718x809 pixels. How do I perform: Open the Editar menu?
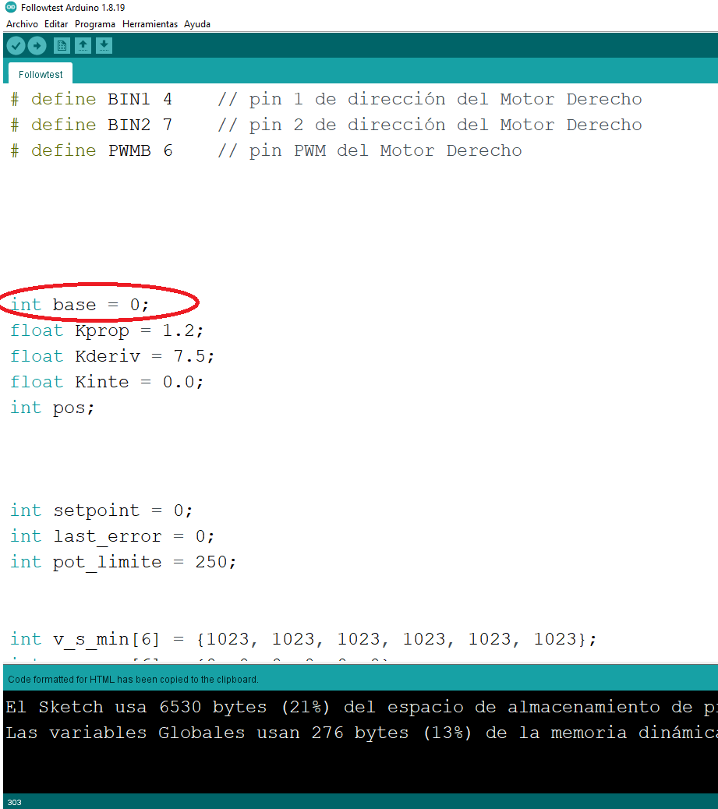coord(56,24)
